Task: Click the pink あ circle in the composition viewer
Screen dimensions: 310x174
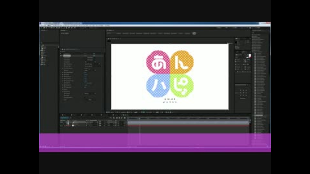Action: pyautogui.click(x=158, y=62)
